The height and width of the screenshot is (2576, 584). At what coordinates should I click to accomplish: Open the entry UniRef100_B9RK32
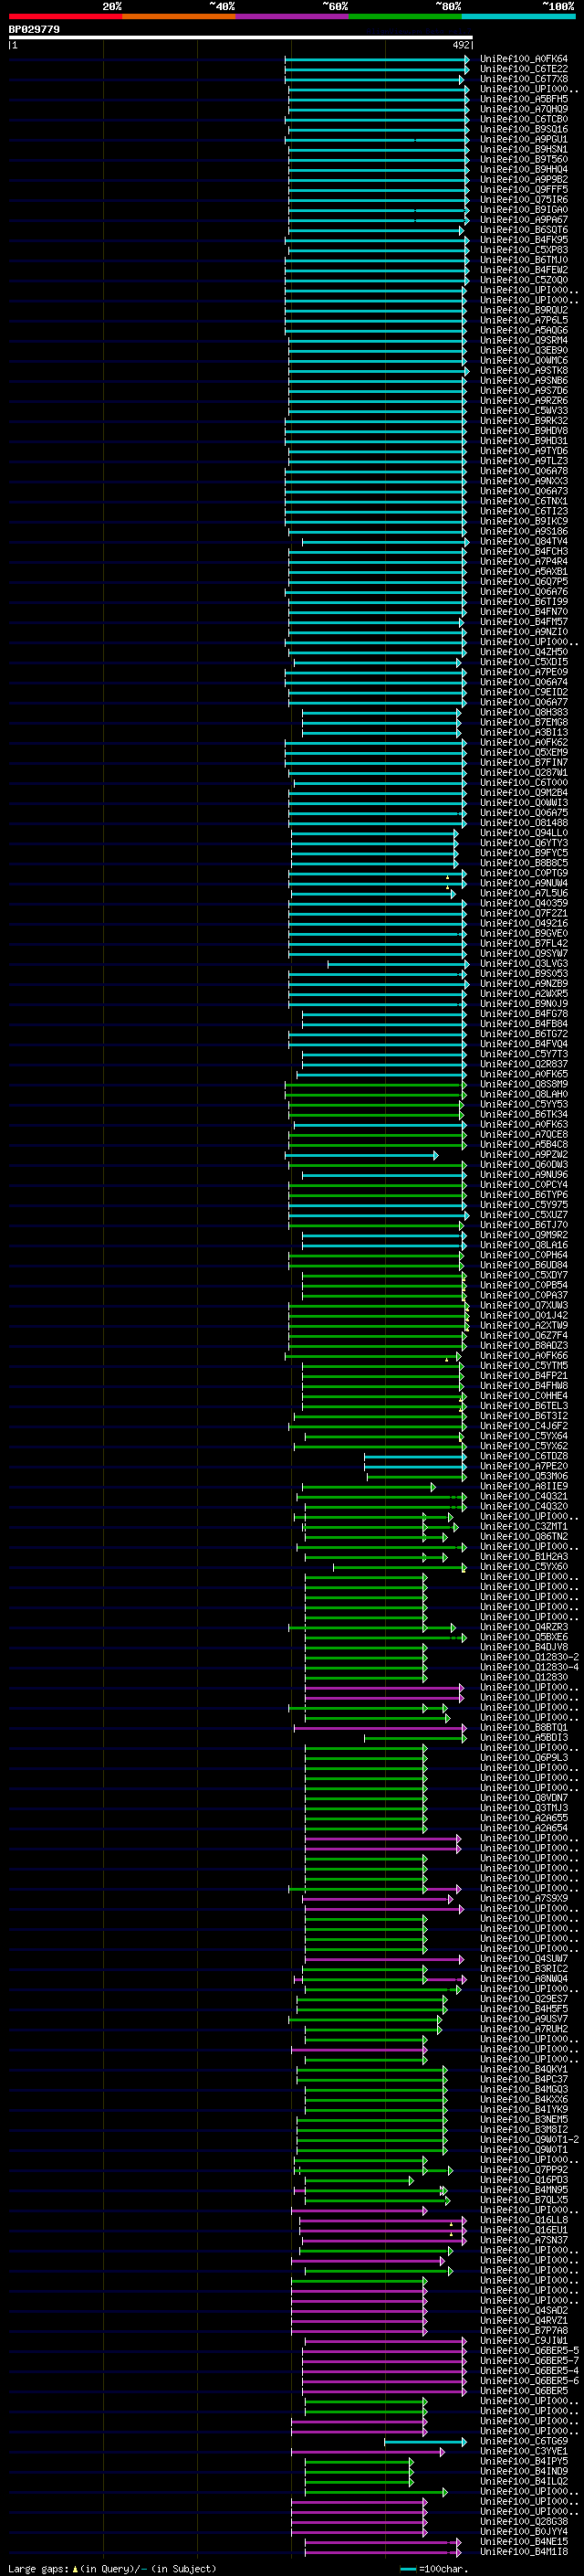coord(524,421)
